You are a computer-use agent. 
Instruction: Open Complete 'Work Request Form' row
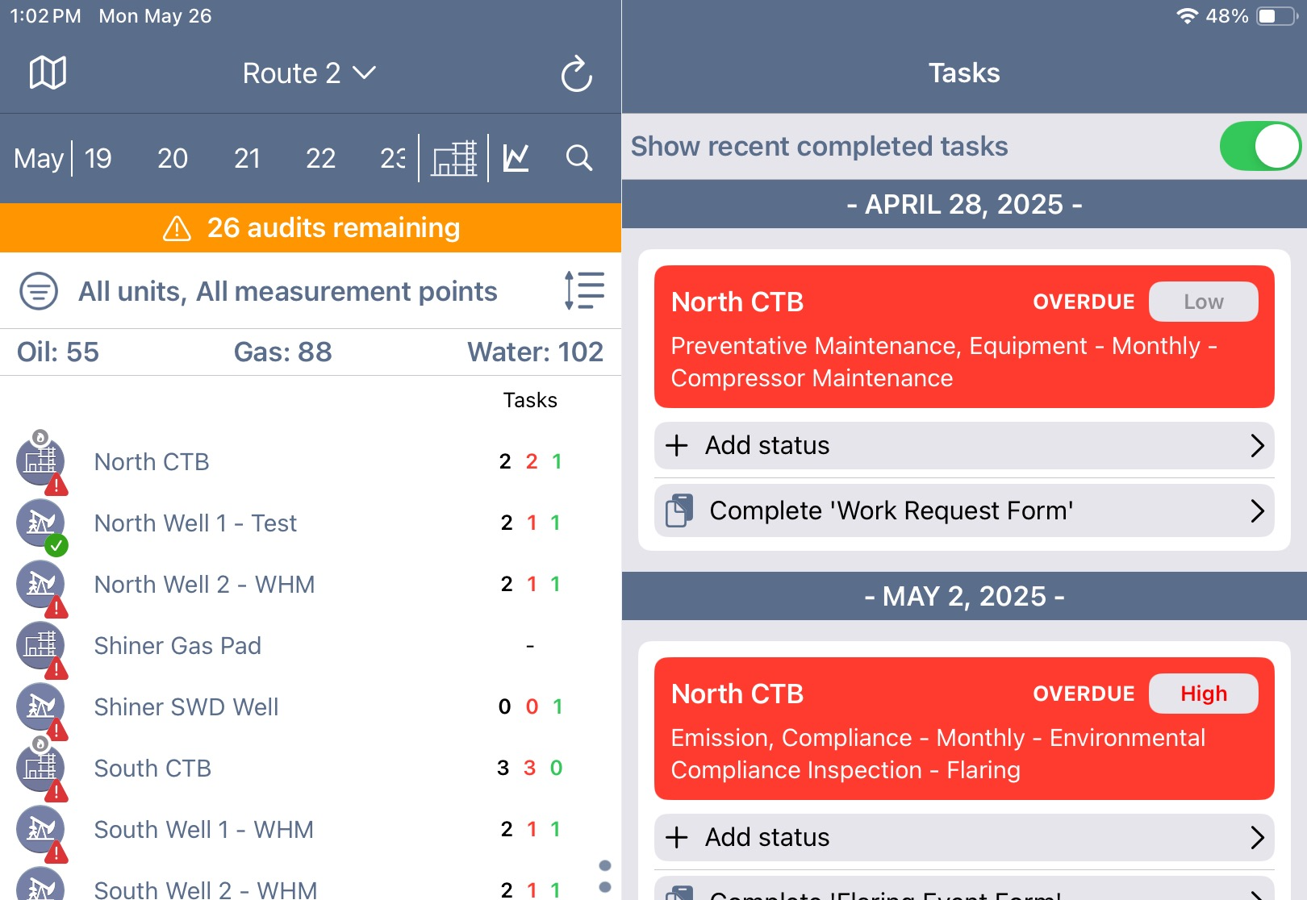[x=964, y=510]
